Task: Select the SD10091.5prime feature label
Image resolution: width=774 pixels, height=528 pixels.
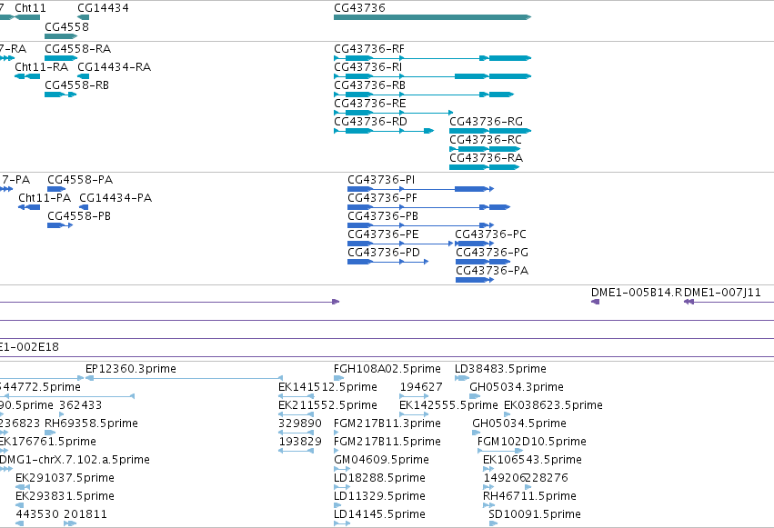Action: click(535, 514)
